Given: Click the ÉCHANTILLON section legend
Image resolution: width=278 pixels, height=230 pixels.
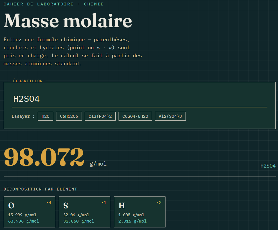Looking at the screenshot, I should click(x=28, y=81).
